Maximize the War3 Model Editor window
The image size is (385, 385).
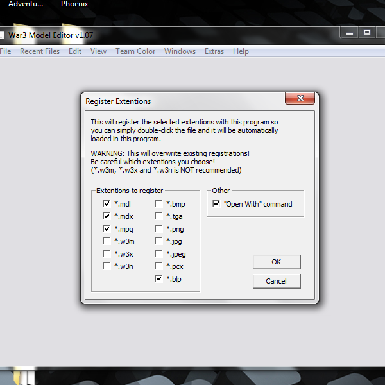coord(367,33)
